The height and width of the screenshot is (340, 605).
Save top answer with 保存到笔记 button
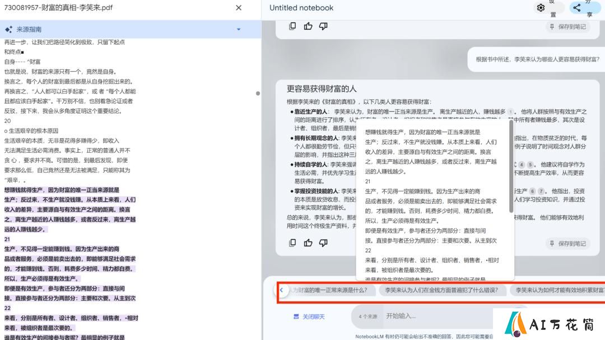coord(567,27)
